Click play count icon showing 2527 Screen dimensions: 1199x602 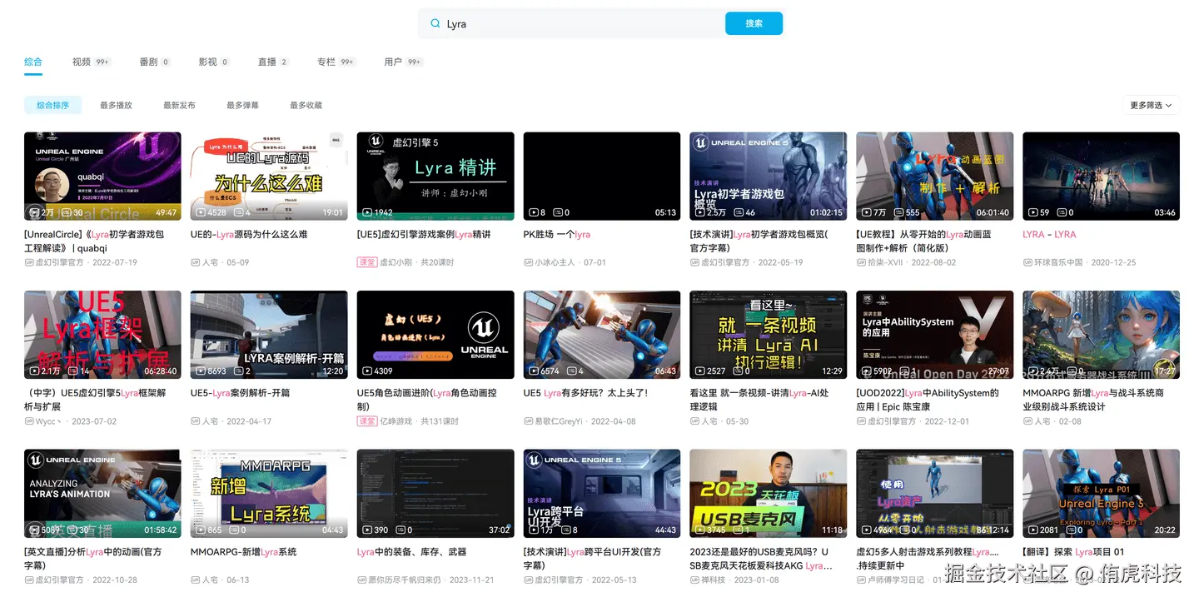pos(700,371)
